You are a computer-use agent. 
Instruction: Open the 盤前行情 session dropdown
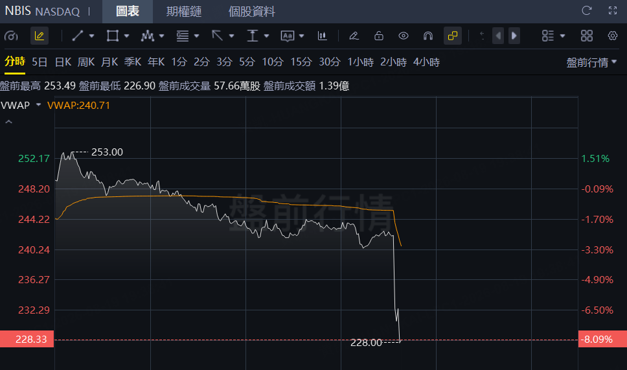pos(592,62)
